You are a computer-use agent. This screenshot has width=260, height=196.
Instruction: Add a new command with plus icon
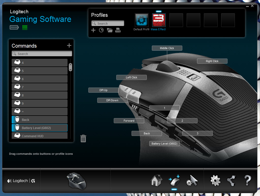point(69,45)
